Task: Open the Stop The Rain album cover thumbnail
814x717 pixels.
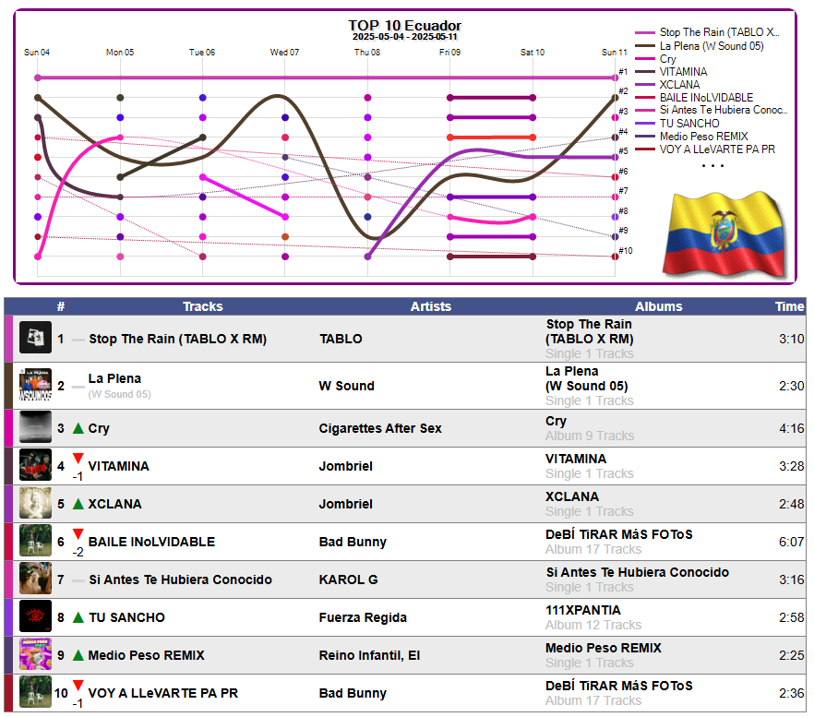Action: pos(35,338)
